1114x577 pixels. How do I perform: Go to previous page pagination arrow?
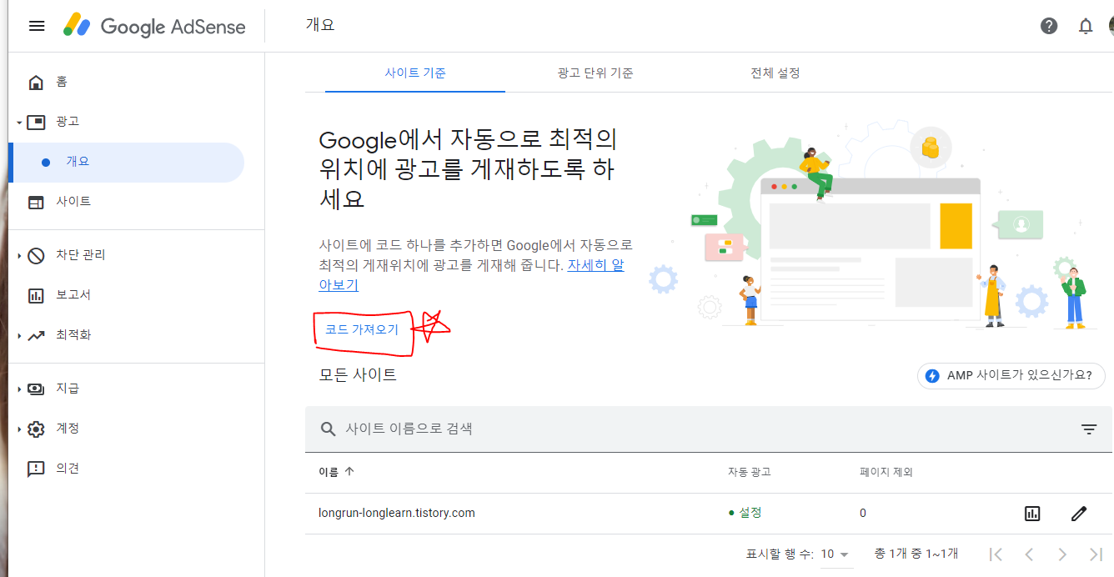pos(1029,554)
